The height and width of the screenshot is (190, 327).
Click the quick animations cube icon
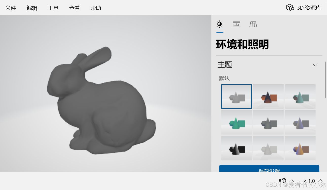pyautogui.click(x=283, y=181)
